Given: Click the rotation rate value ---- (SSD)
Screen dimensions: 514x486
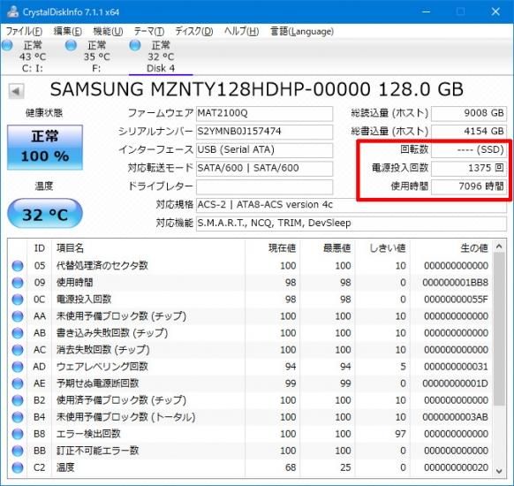Looking at the screenshot, I should click(x=469, y=150).
